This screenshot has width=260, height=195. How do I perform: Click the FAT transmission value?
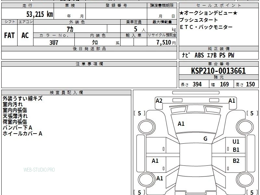[x=9, y=35]
